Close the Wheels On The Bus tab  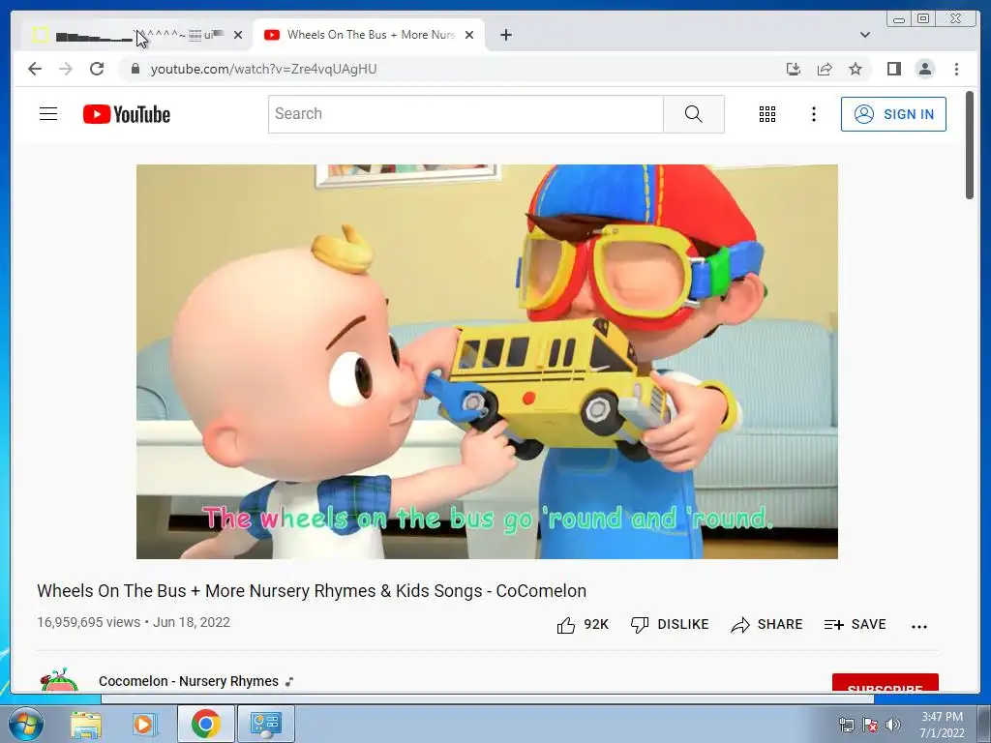(469, 36)
